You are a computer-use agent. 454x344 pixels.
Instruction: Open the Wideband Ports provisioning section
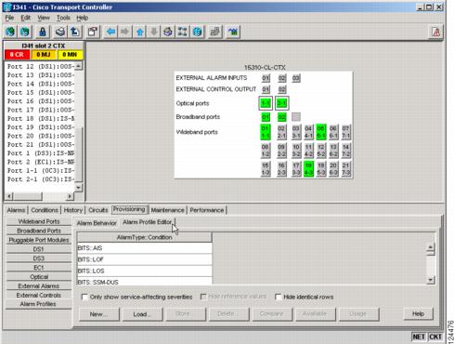point(39,221)
